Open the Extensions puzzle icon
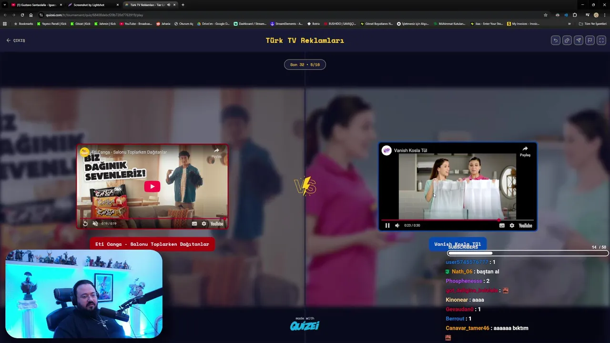The height and width of the screenshot is (343, 610). [x=575, y=15]
